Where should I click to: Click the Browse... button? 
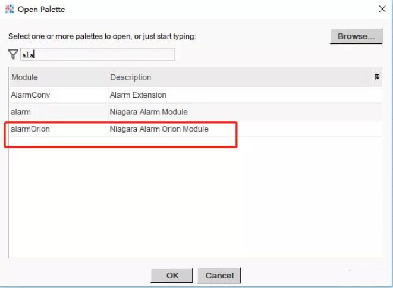point(356,36)
